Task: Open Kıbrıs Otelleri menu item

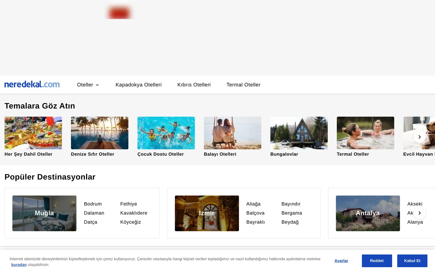Action: [194, 85]
